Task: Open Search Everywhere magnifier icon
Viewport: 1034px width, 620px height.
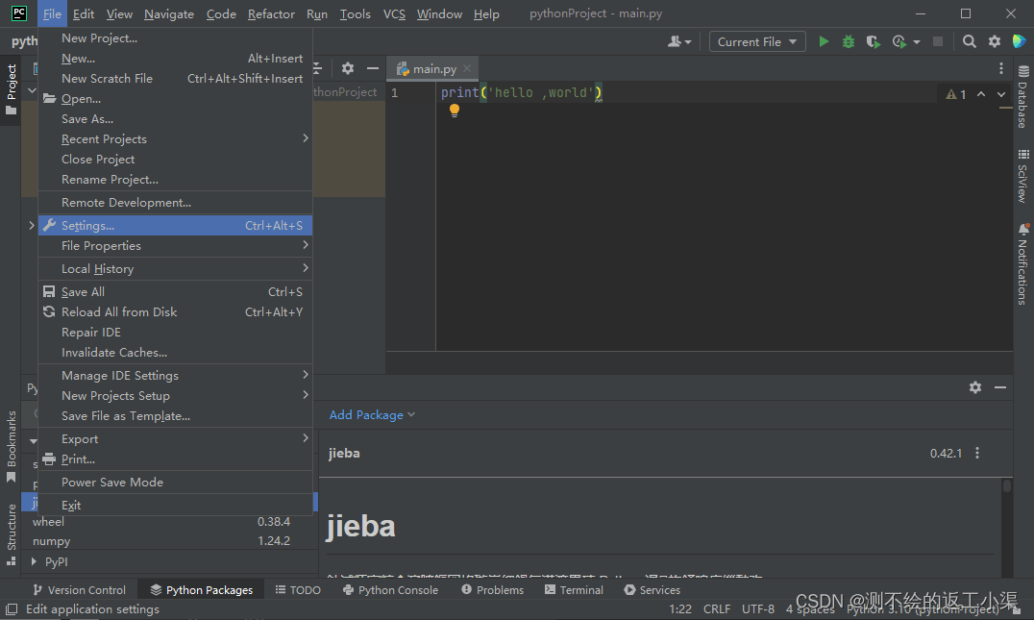Action: click(x=969, y=41)
